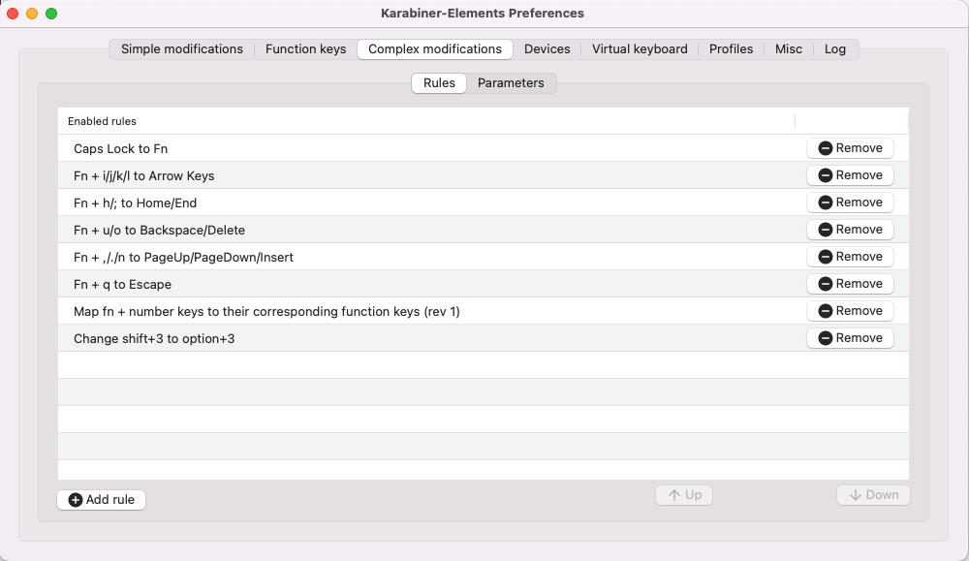Screen dimensions: 969x561
Task: Click the Add rule button
Action: [102, 499]
